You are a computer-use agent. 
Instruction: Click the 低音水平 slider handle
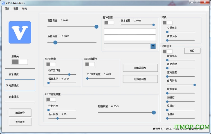[48, 83]
